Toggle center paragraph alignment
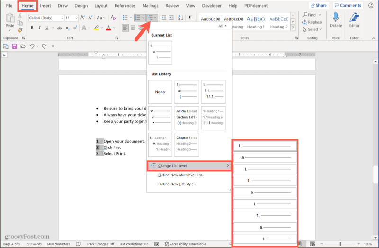Image resolution: width=379 pixels, height=248 pixels. click(133, 28)
